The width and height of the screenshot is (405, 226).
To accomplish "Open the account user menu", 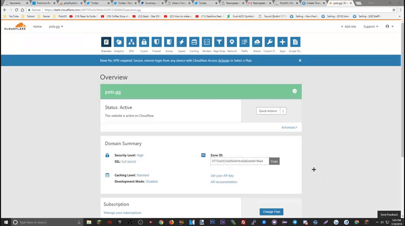I will (x=389, y=27).
